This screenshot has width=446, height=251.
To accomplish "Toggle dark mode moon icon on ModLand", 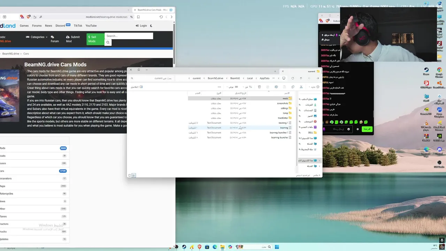I will pyautogui.click(x=151, y=26).
